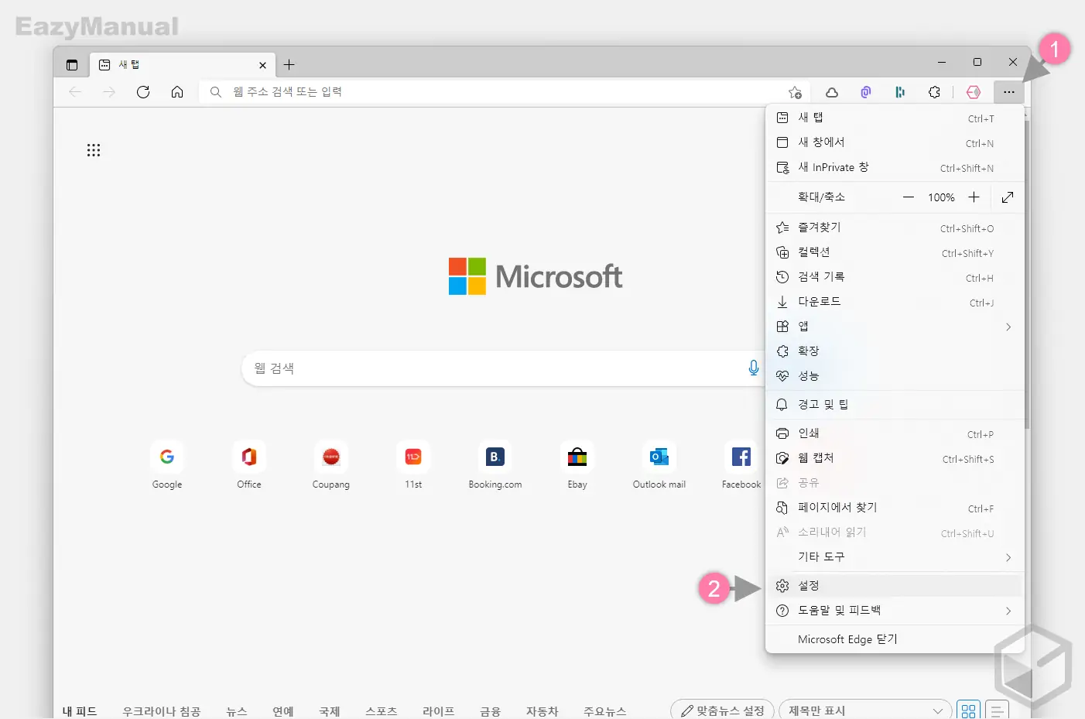Switch to 내 피드 tab
Image resolution: width=1085 pixels, height=719 pixels.
tap(80, 710)
